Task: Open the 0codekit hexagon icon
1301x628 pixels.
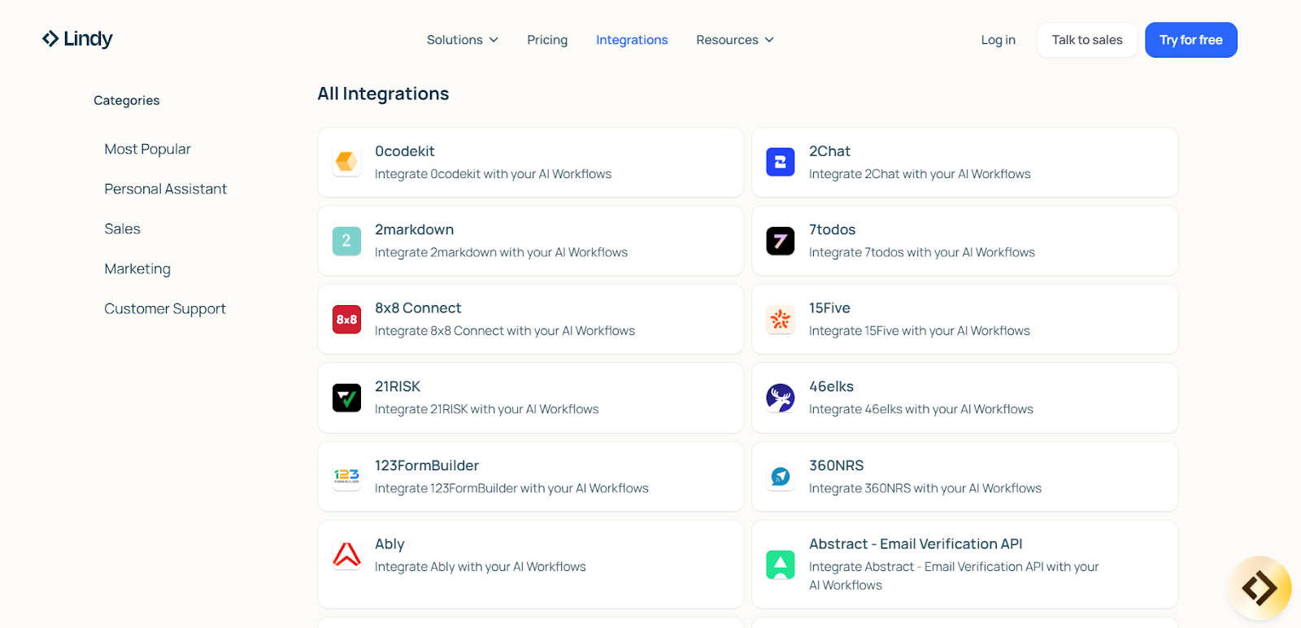Action: tap(346, 162)
